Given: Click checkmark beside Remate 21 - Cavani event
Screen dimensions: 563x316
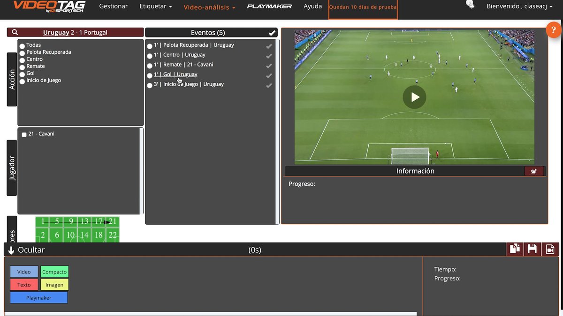Looking at the screenshot, I should coord(269,66).
